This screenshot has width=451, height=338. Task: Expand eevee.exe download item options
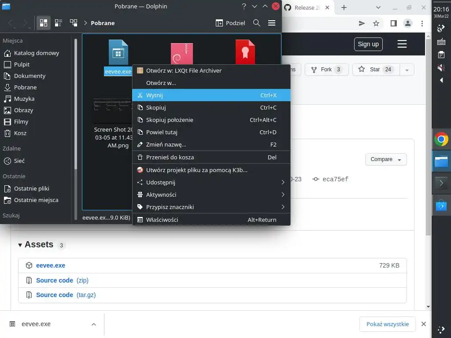coord(93,324)
